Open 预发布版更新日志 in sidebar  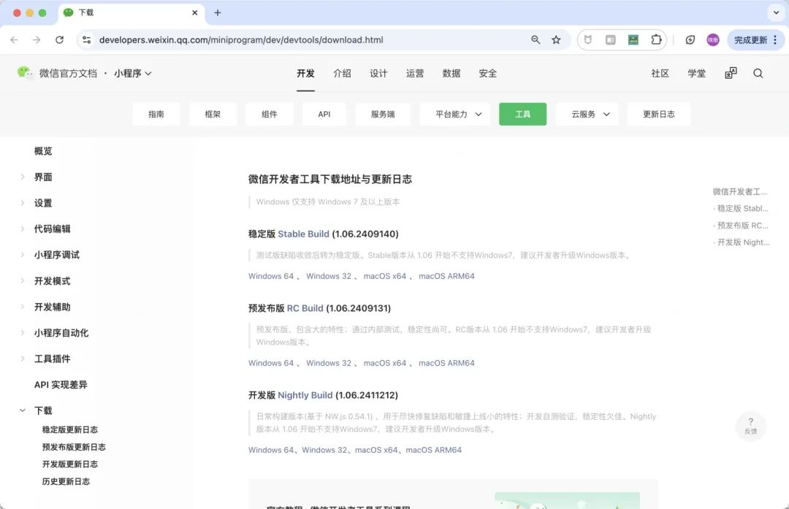point(74,447)
